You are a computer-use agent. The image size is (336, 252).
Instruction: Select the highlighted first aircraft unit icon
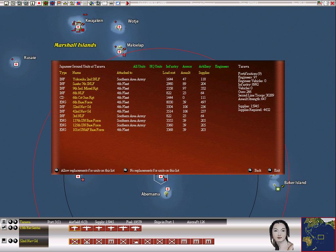tap(74, 228)
